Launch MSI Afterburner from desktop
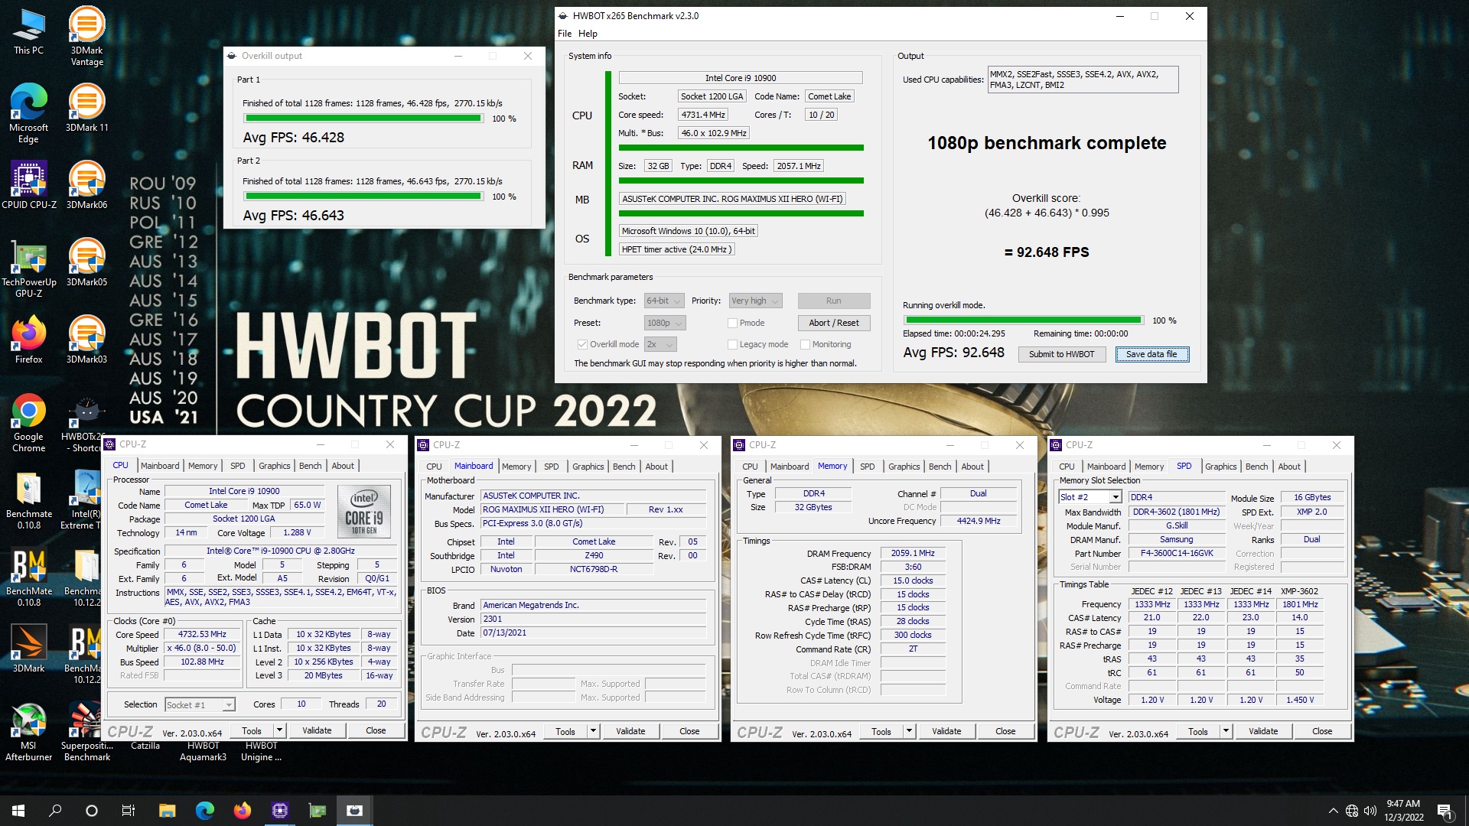Viewport: 1469px width, 826px height. pos(28,732)
